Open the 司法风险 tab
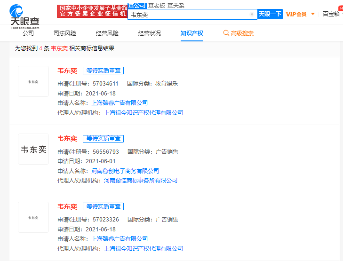The height and width of the screenshot is (261, 343). (x=65, y=33)
